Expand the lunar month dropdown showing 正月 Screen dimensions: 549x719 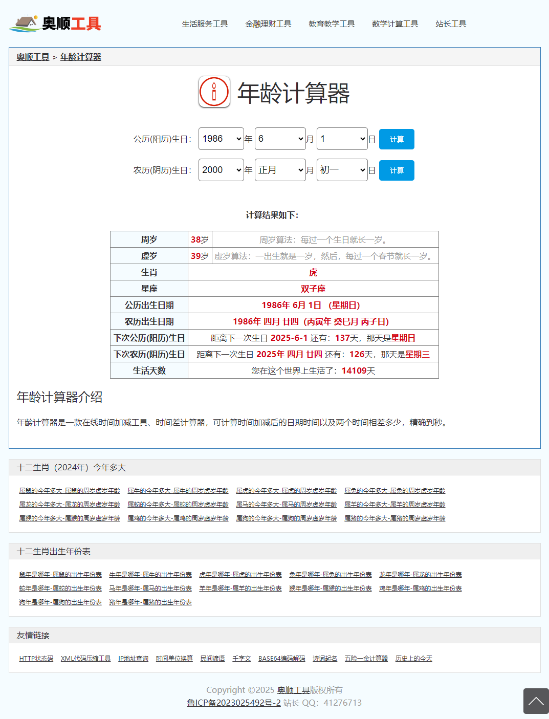click(280, 170)
